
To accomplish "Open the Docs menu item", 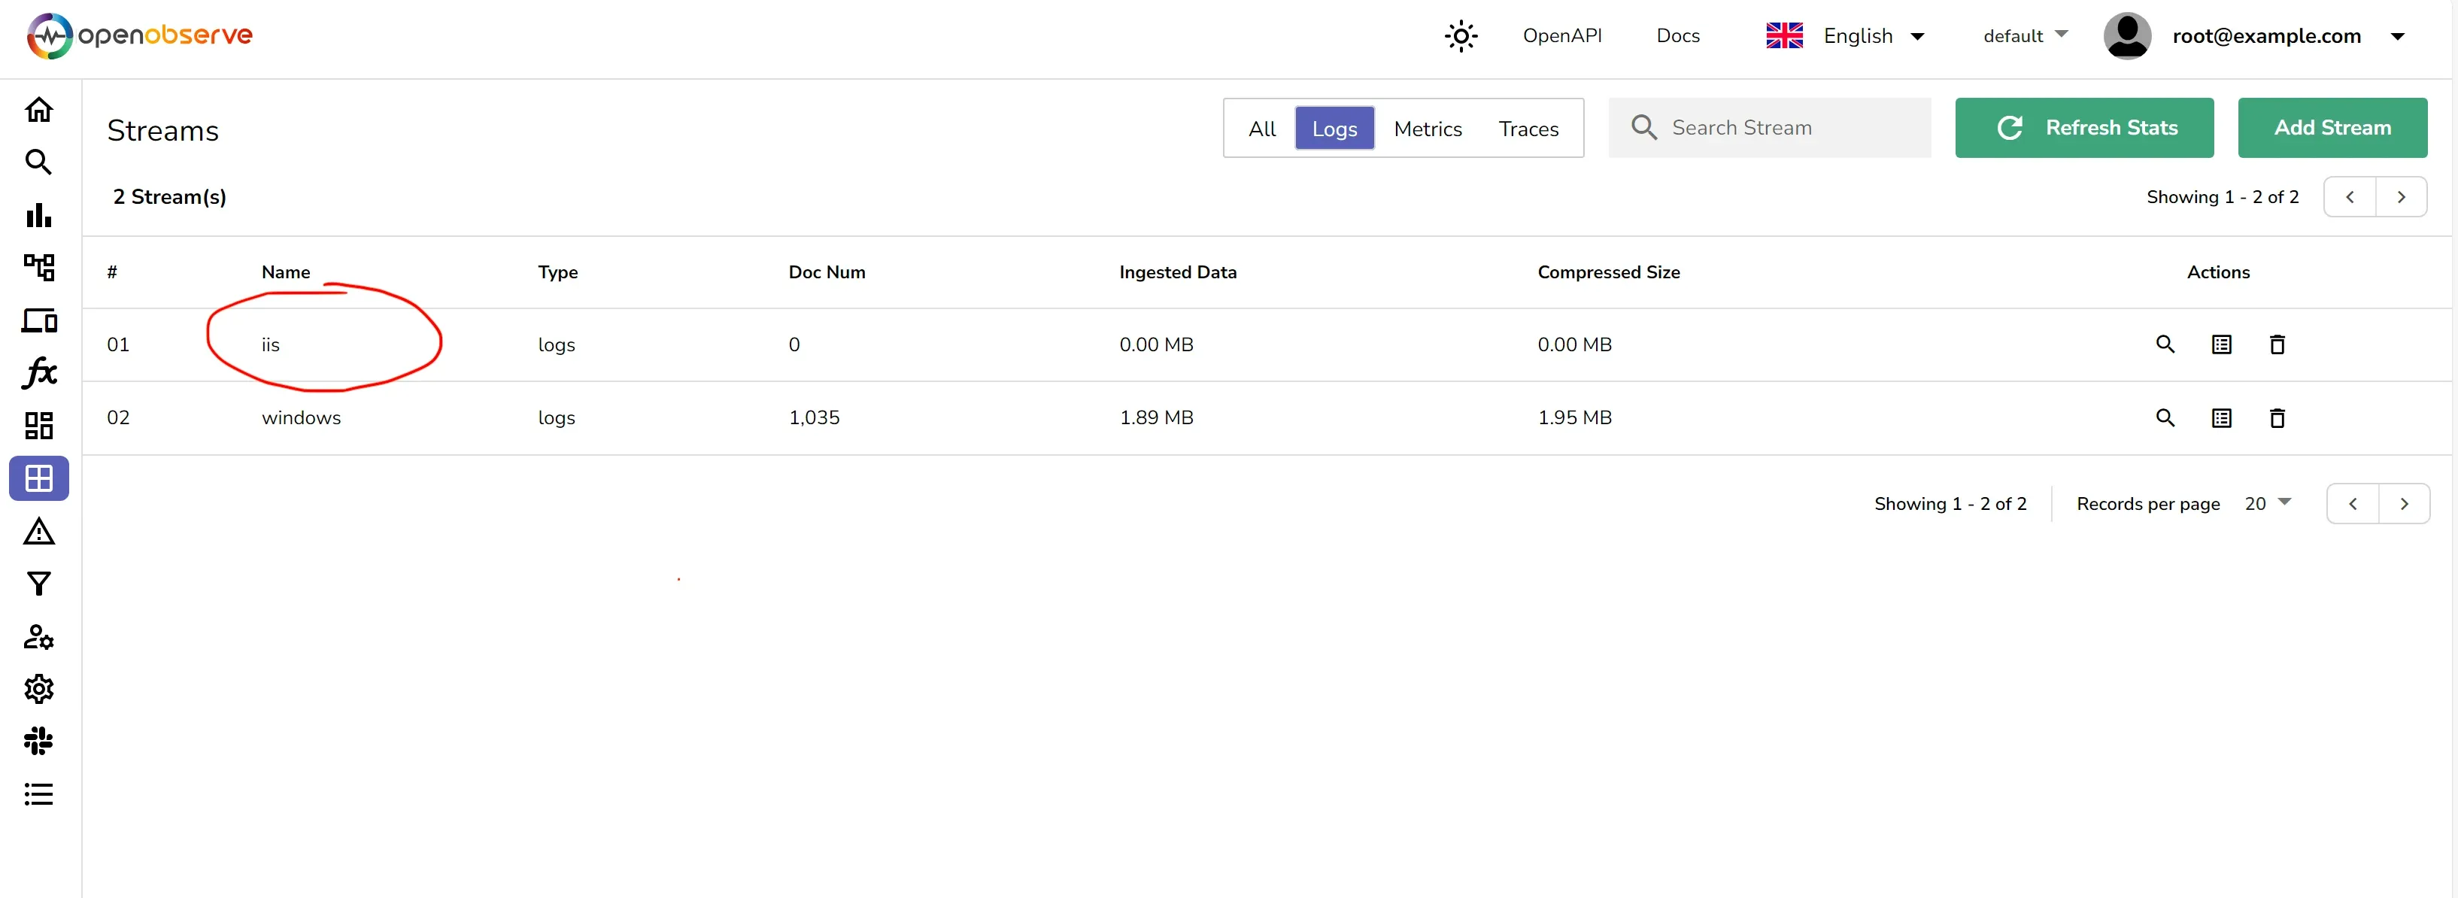I will point(1679,35).
